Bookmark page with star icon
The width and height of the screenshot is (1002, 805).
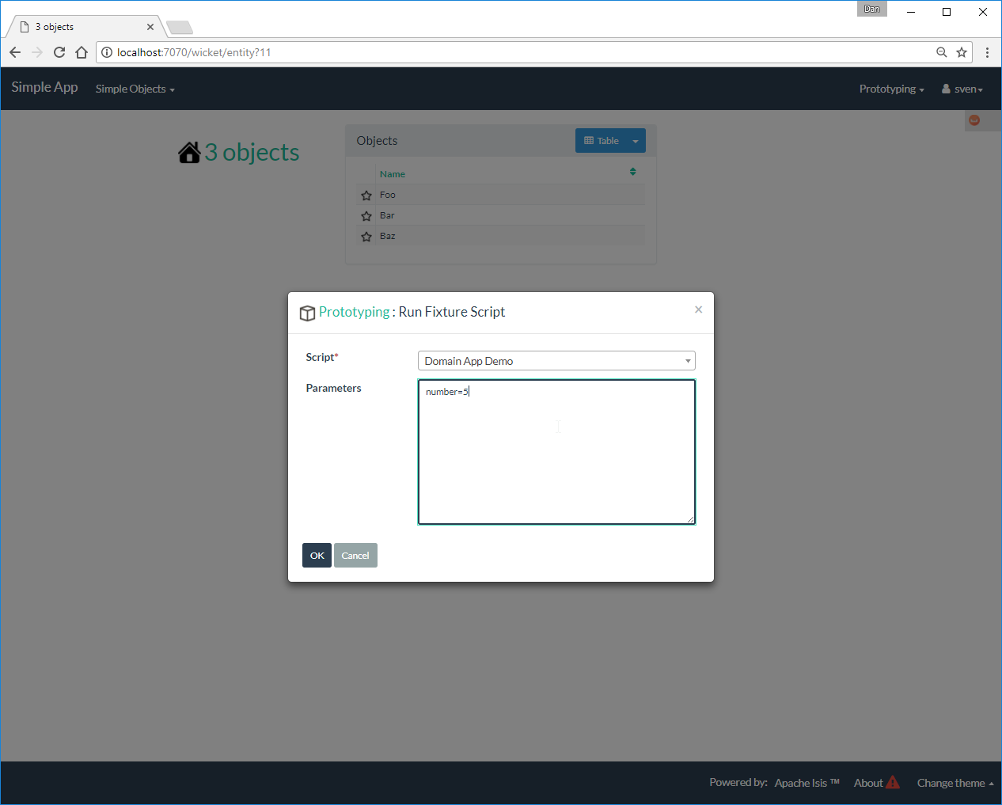pos(962,52)
